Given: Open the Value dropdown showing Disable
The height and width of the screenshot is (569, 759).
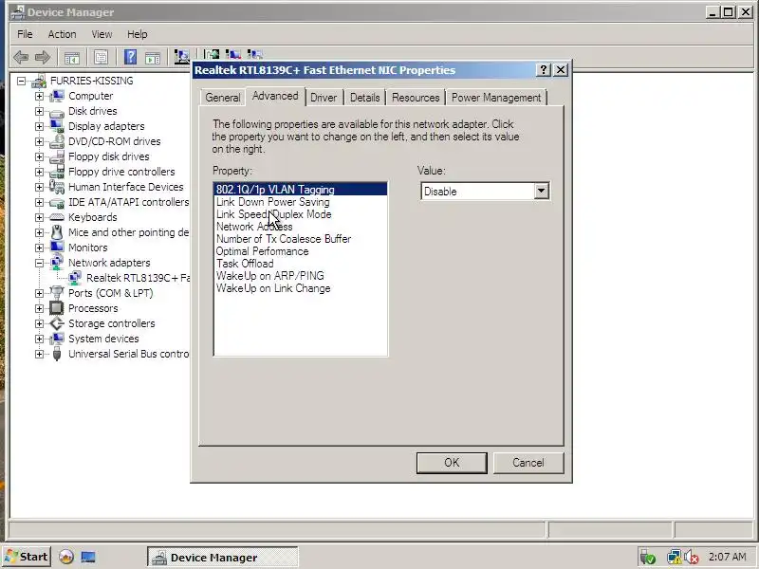Looking at the screenshot, I should [x=541, y=192].
